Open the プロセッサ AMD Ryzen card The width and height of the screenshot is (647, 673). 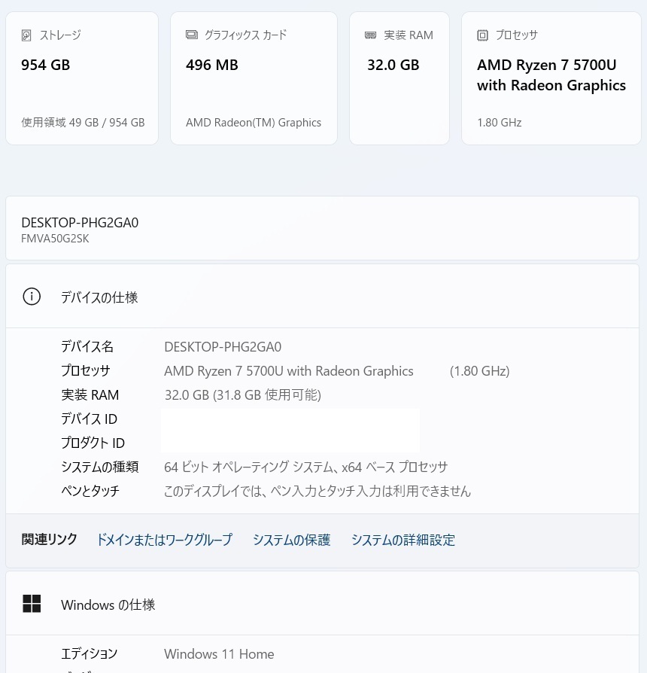(x=551, y=78)
